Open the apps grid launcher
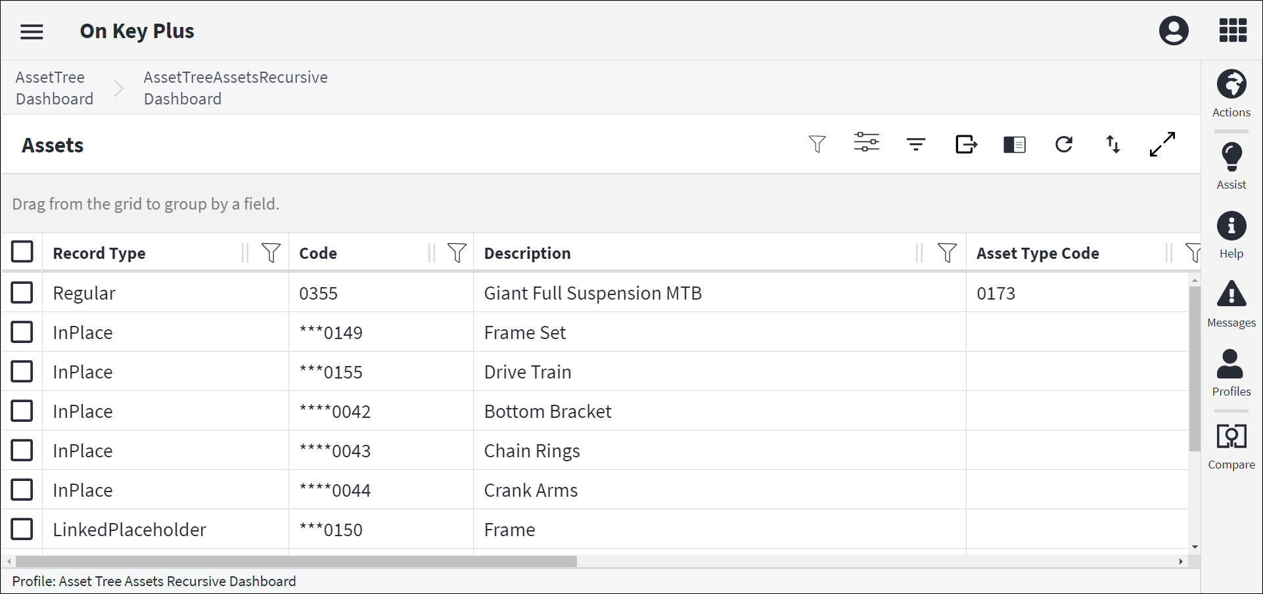 point(1233,31)
